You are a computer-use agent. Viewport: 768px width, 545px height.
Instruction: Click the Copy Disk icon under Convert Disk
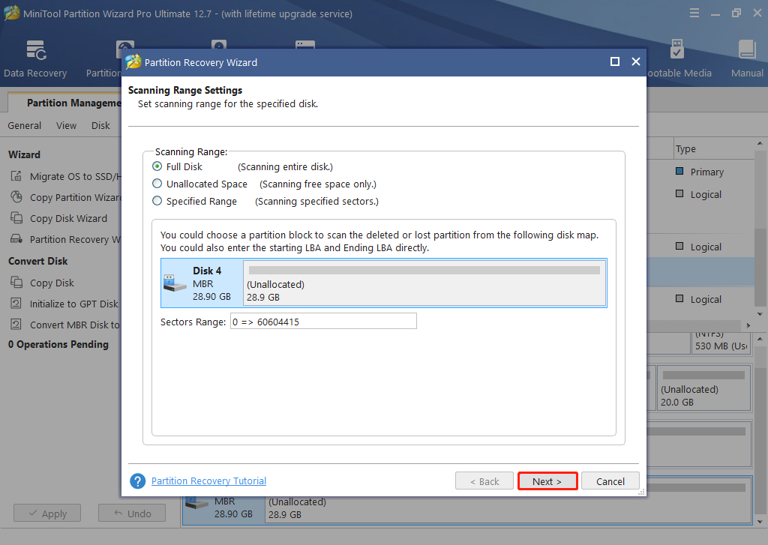[16, 283]
